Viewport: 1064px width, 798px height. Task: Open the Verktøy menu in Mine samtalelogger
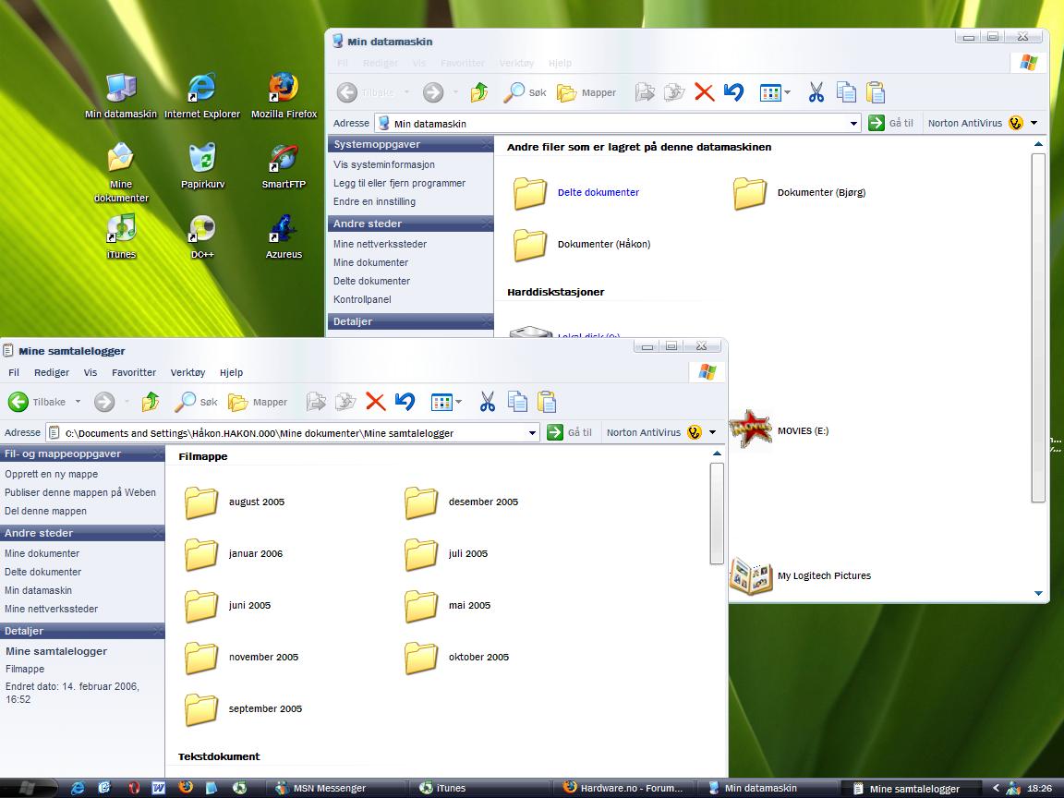(187, 372)
